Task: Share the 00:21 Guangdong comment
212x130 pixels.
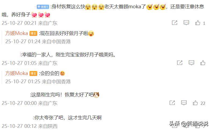Action: tap(174, 23)
